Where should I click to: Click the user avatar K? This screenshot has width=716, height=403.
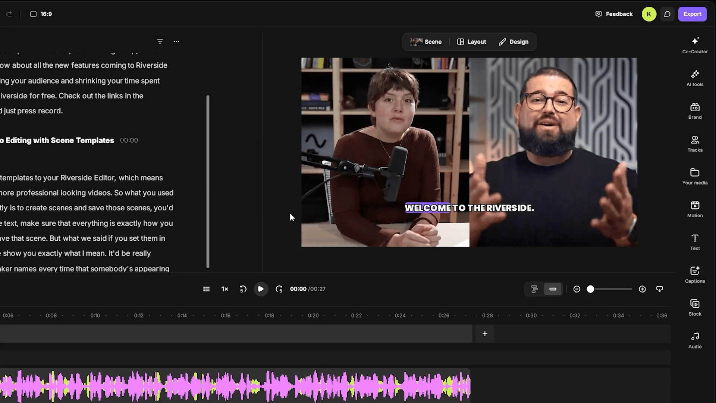point(649,14)
